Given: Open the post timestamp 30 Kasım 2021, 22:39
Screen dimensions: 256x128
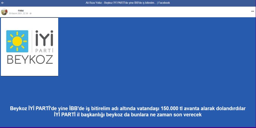Looking at the screenshot, I should point(18,13).
